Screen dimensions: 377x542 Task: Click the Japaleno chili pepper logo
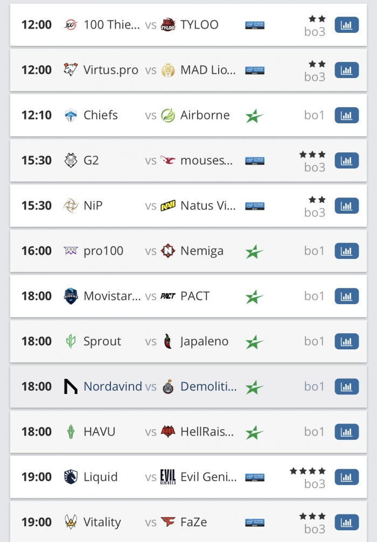point(168,341)
